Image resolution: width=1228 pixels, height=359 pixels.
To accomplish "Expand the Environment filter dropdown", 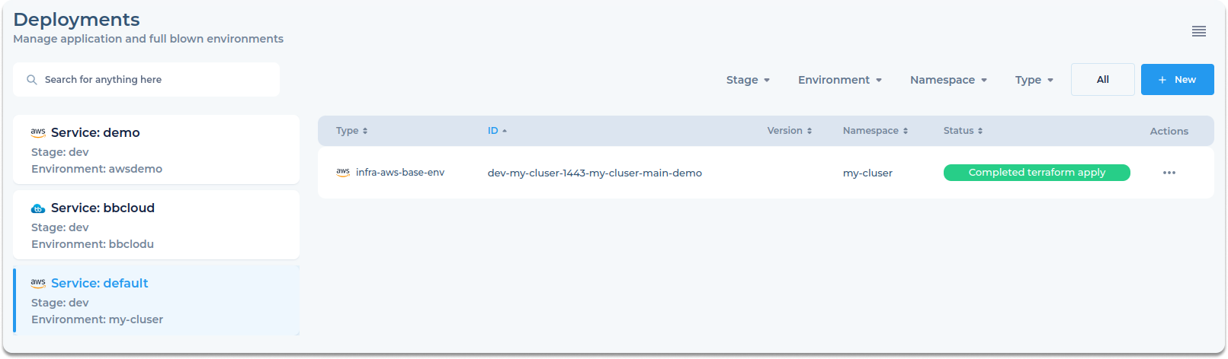I will [840, 80].
